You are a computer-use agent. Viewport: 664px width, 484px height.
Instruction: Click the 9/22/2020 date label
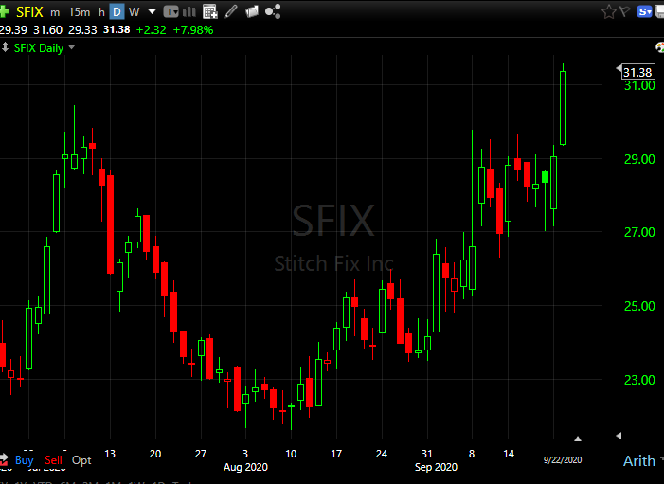pyautogui.click(x=563, y=460)
